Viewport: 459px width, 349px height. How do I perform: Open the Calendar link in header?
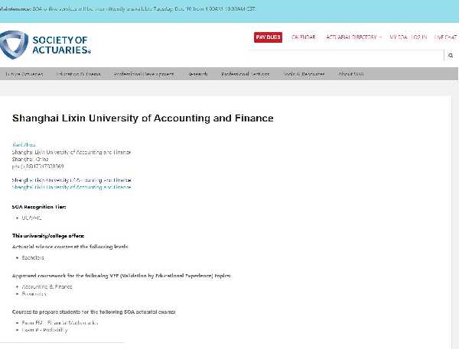304,37
